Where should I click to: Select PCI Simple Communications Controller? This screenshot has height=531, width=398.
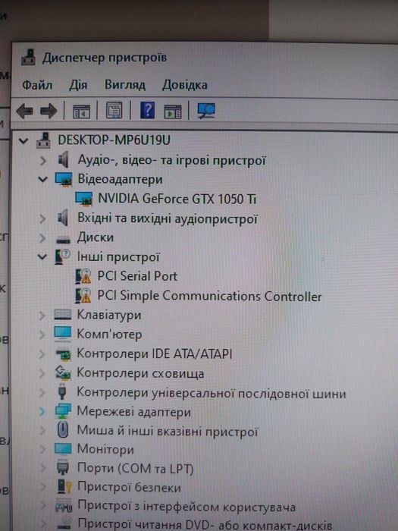pyautogui.click(x=209, y=296)
